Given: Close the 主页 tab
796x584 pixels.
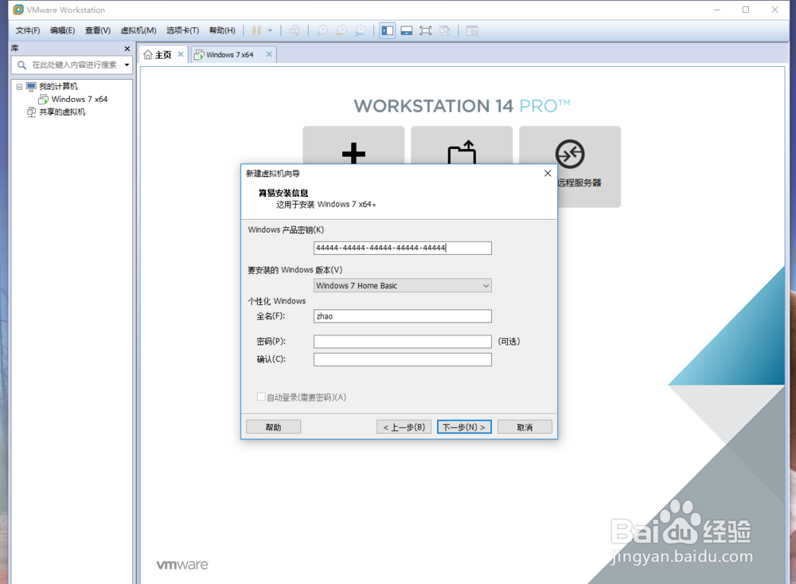Looking at the screenshot, I should pyautogui.click(x=180, y=54).
